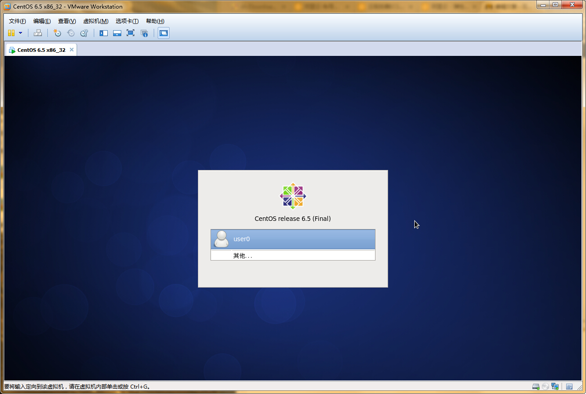Enter full screen mode
The image size is (586, 394).
pos(131,33)
